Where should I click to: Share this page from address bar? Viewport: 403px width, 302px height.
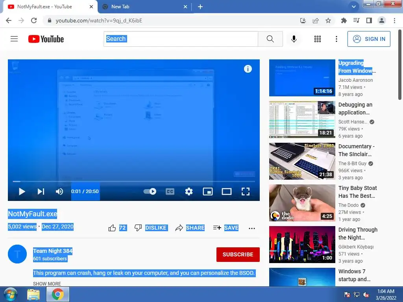pyautogui.click(x=316, y=20)
